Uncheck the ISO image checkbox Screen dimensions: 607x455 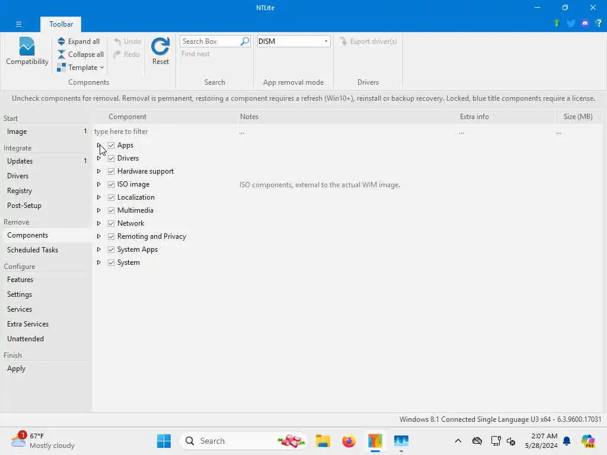coord(111,185)
